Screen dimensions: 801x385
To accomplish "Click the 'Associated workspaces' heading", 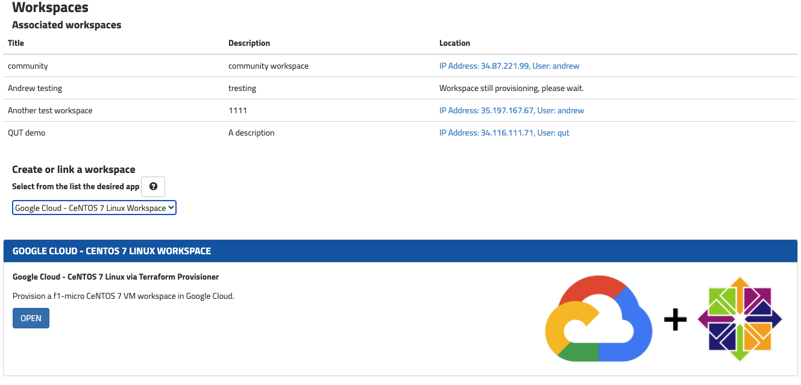I will pos(67,25).
